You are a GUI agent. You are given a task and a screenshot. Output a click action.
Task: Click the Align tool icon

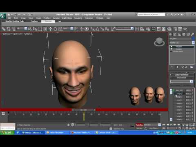coord(142,29)
